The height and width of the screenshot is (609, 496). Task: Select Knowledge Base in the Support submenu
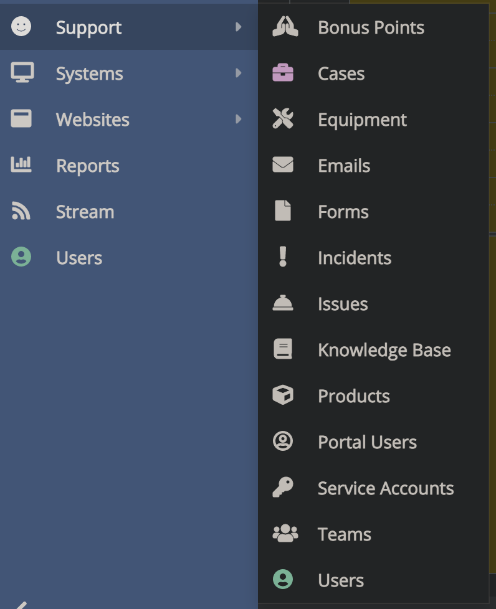(x=384, y=350)
